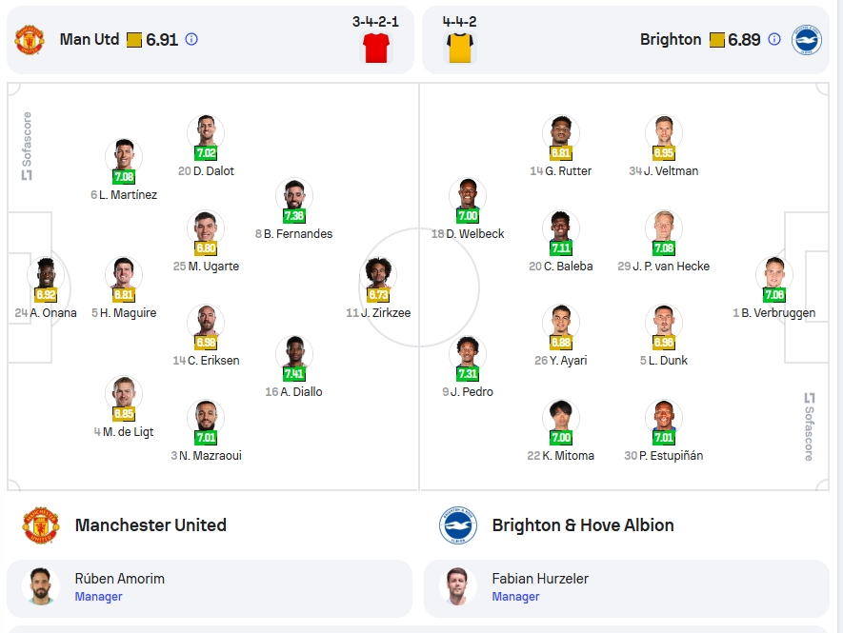Open J. Pedro player photo
843x633 pixels.
(x=468, y=354)
